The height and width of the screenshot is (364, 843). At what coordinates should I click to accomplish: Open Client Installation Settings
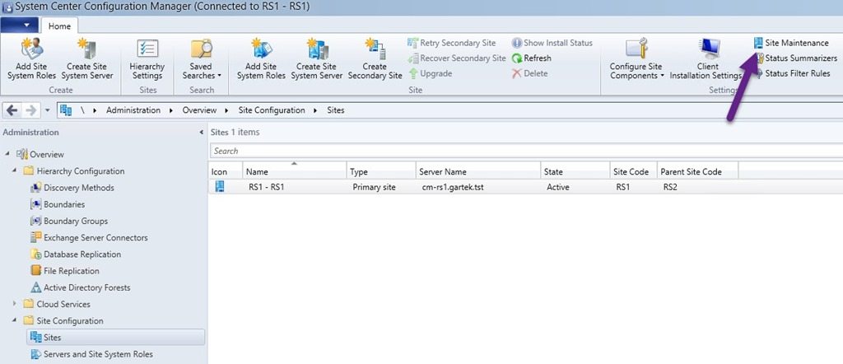(x=707, y=59)
